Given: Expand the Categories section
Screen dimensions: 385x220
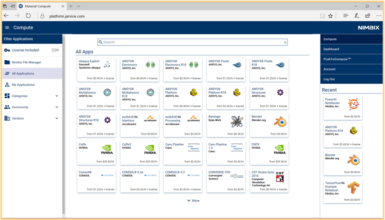Looking at the screenshot, I should pyautogui.click(x=32, y=96).
